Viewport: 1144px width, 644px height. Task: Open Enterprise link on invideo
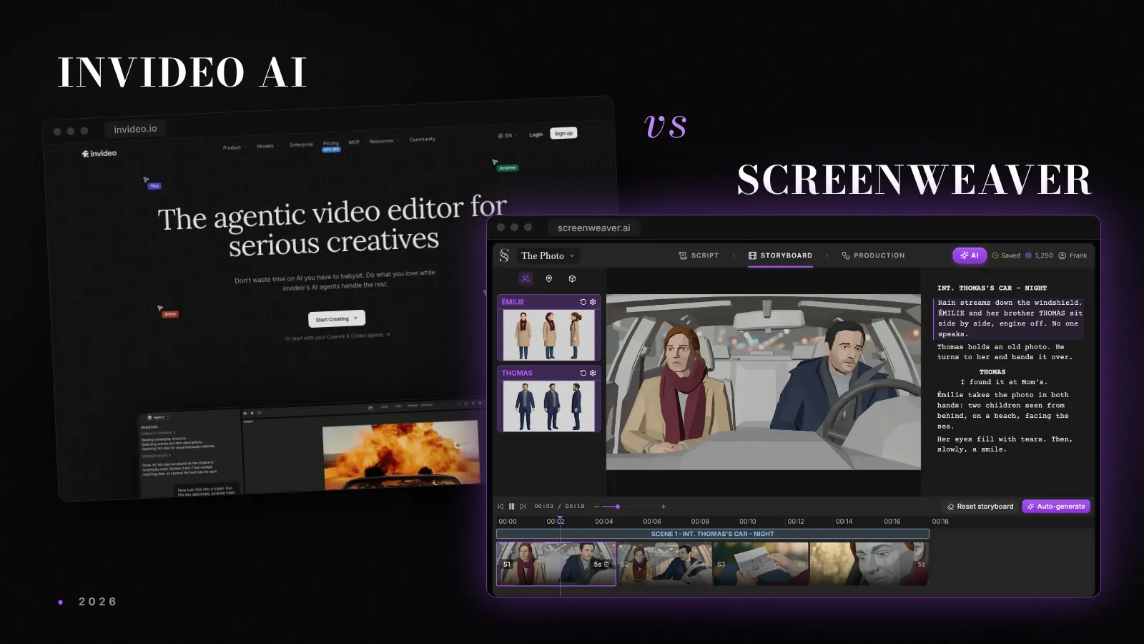[301, 145]
